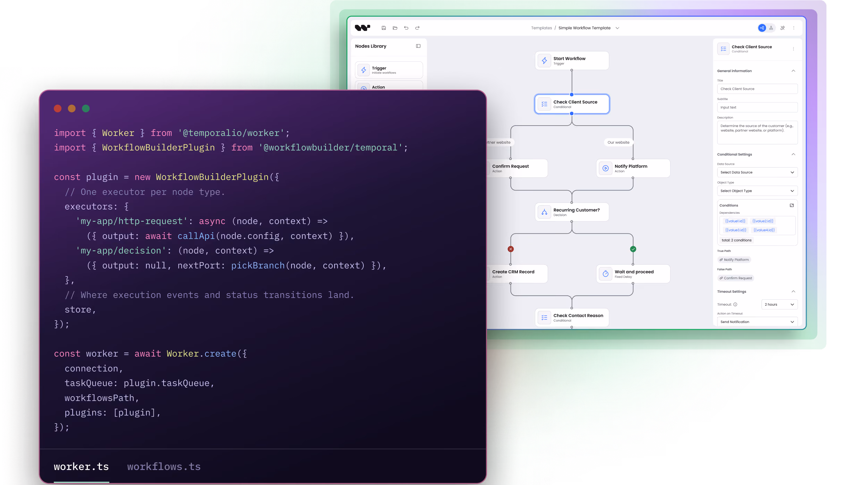Image resolution: width=858 pixels, height=485 pixels.
Task: Switch to the workflows.ts tab
Action: pyautogui.click(x=164, y=467)
